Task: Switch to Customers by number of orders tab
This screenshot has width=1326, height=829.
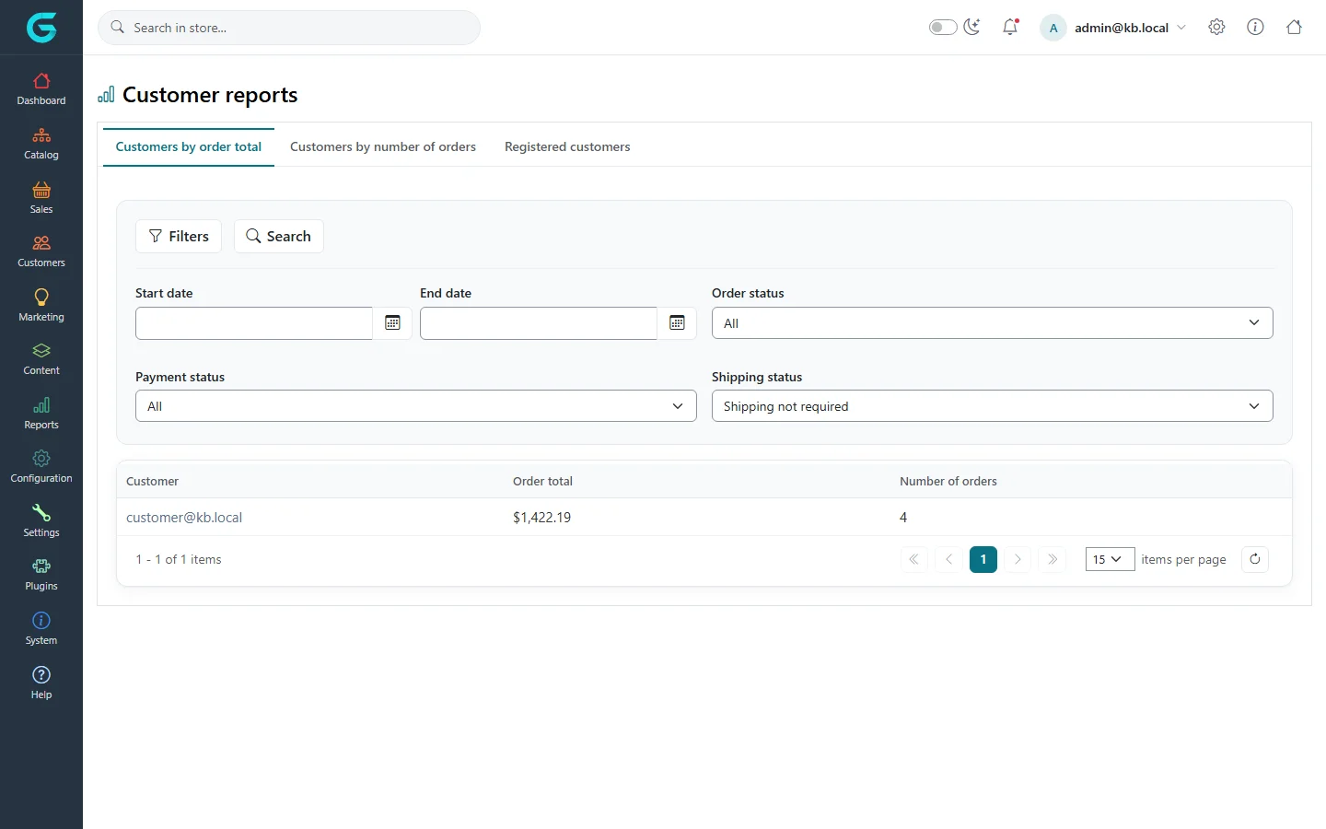Action: pyautogui.click(x=383, y=147)
